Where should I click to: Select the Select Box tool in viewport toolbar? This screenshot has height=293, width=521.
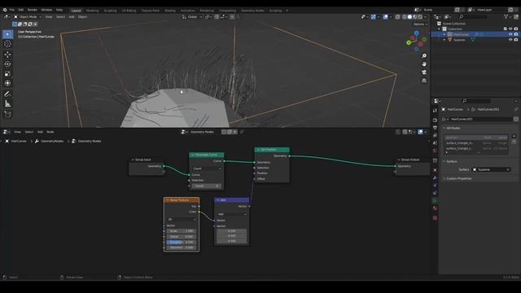pyautogui.click(x=7, y=34)
